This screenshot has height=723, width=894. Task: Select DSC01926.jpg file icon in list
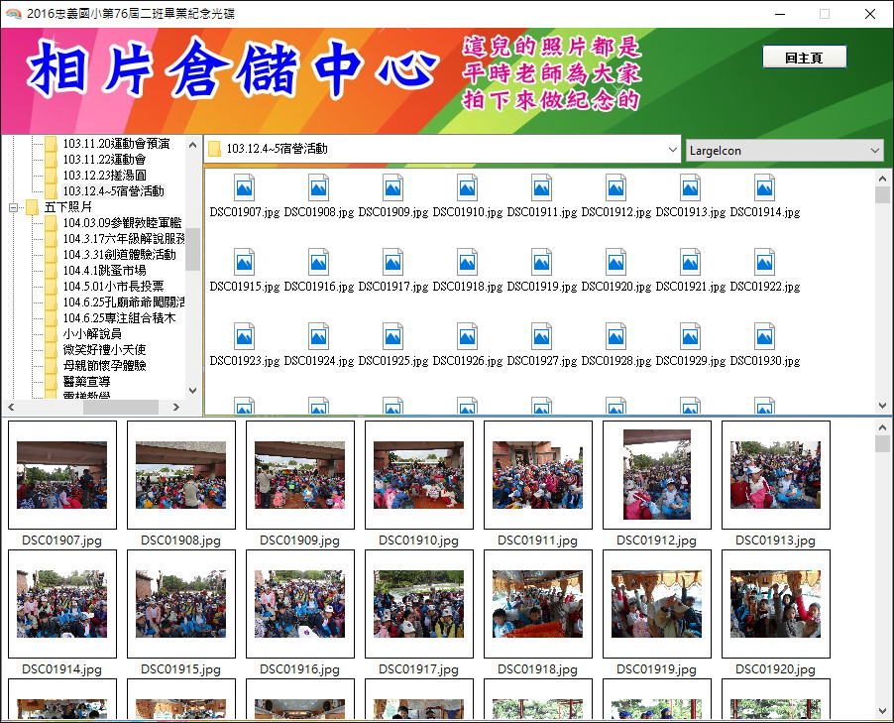point(468,336)
